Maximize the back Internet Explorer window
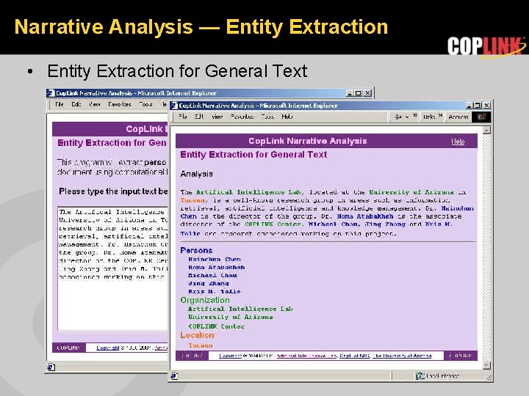Image resolution: width=529 pixels, height=396 pixels. (359, 93)
